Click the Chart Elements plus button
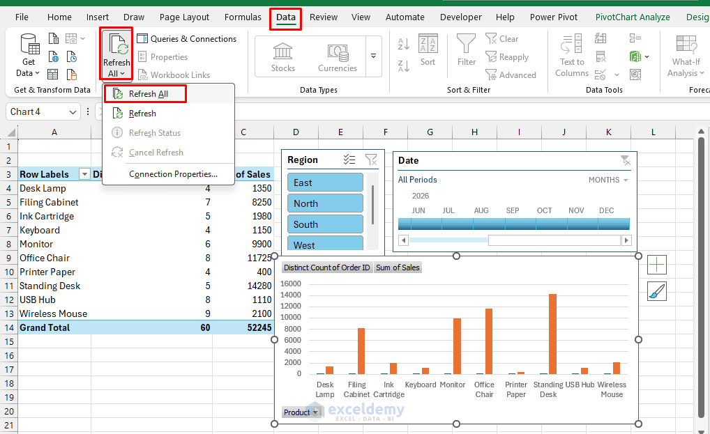Viewport: 710px width, 434px height. point(656,265)
